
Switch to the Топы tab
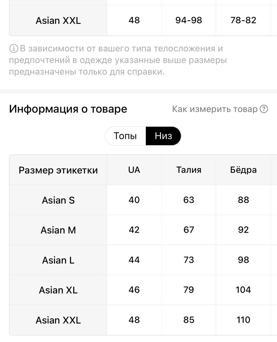125,136
